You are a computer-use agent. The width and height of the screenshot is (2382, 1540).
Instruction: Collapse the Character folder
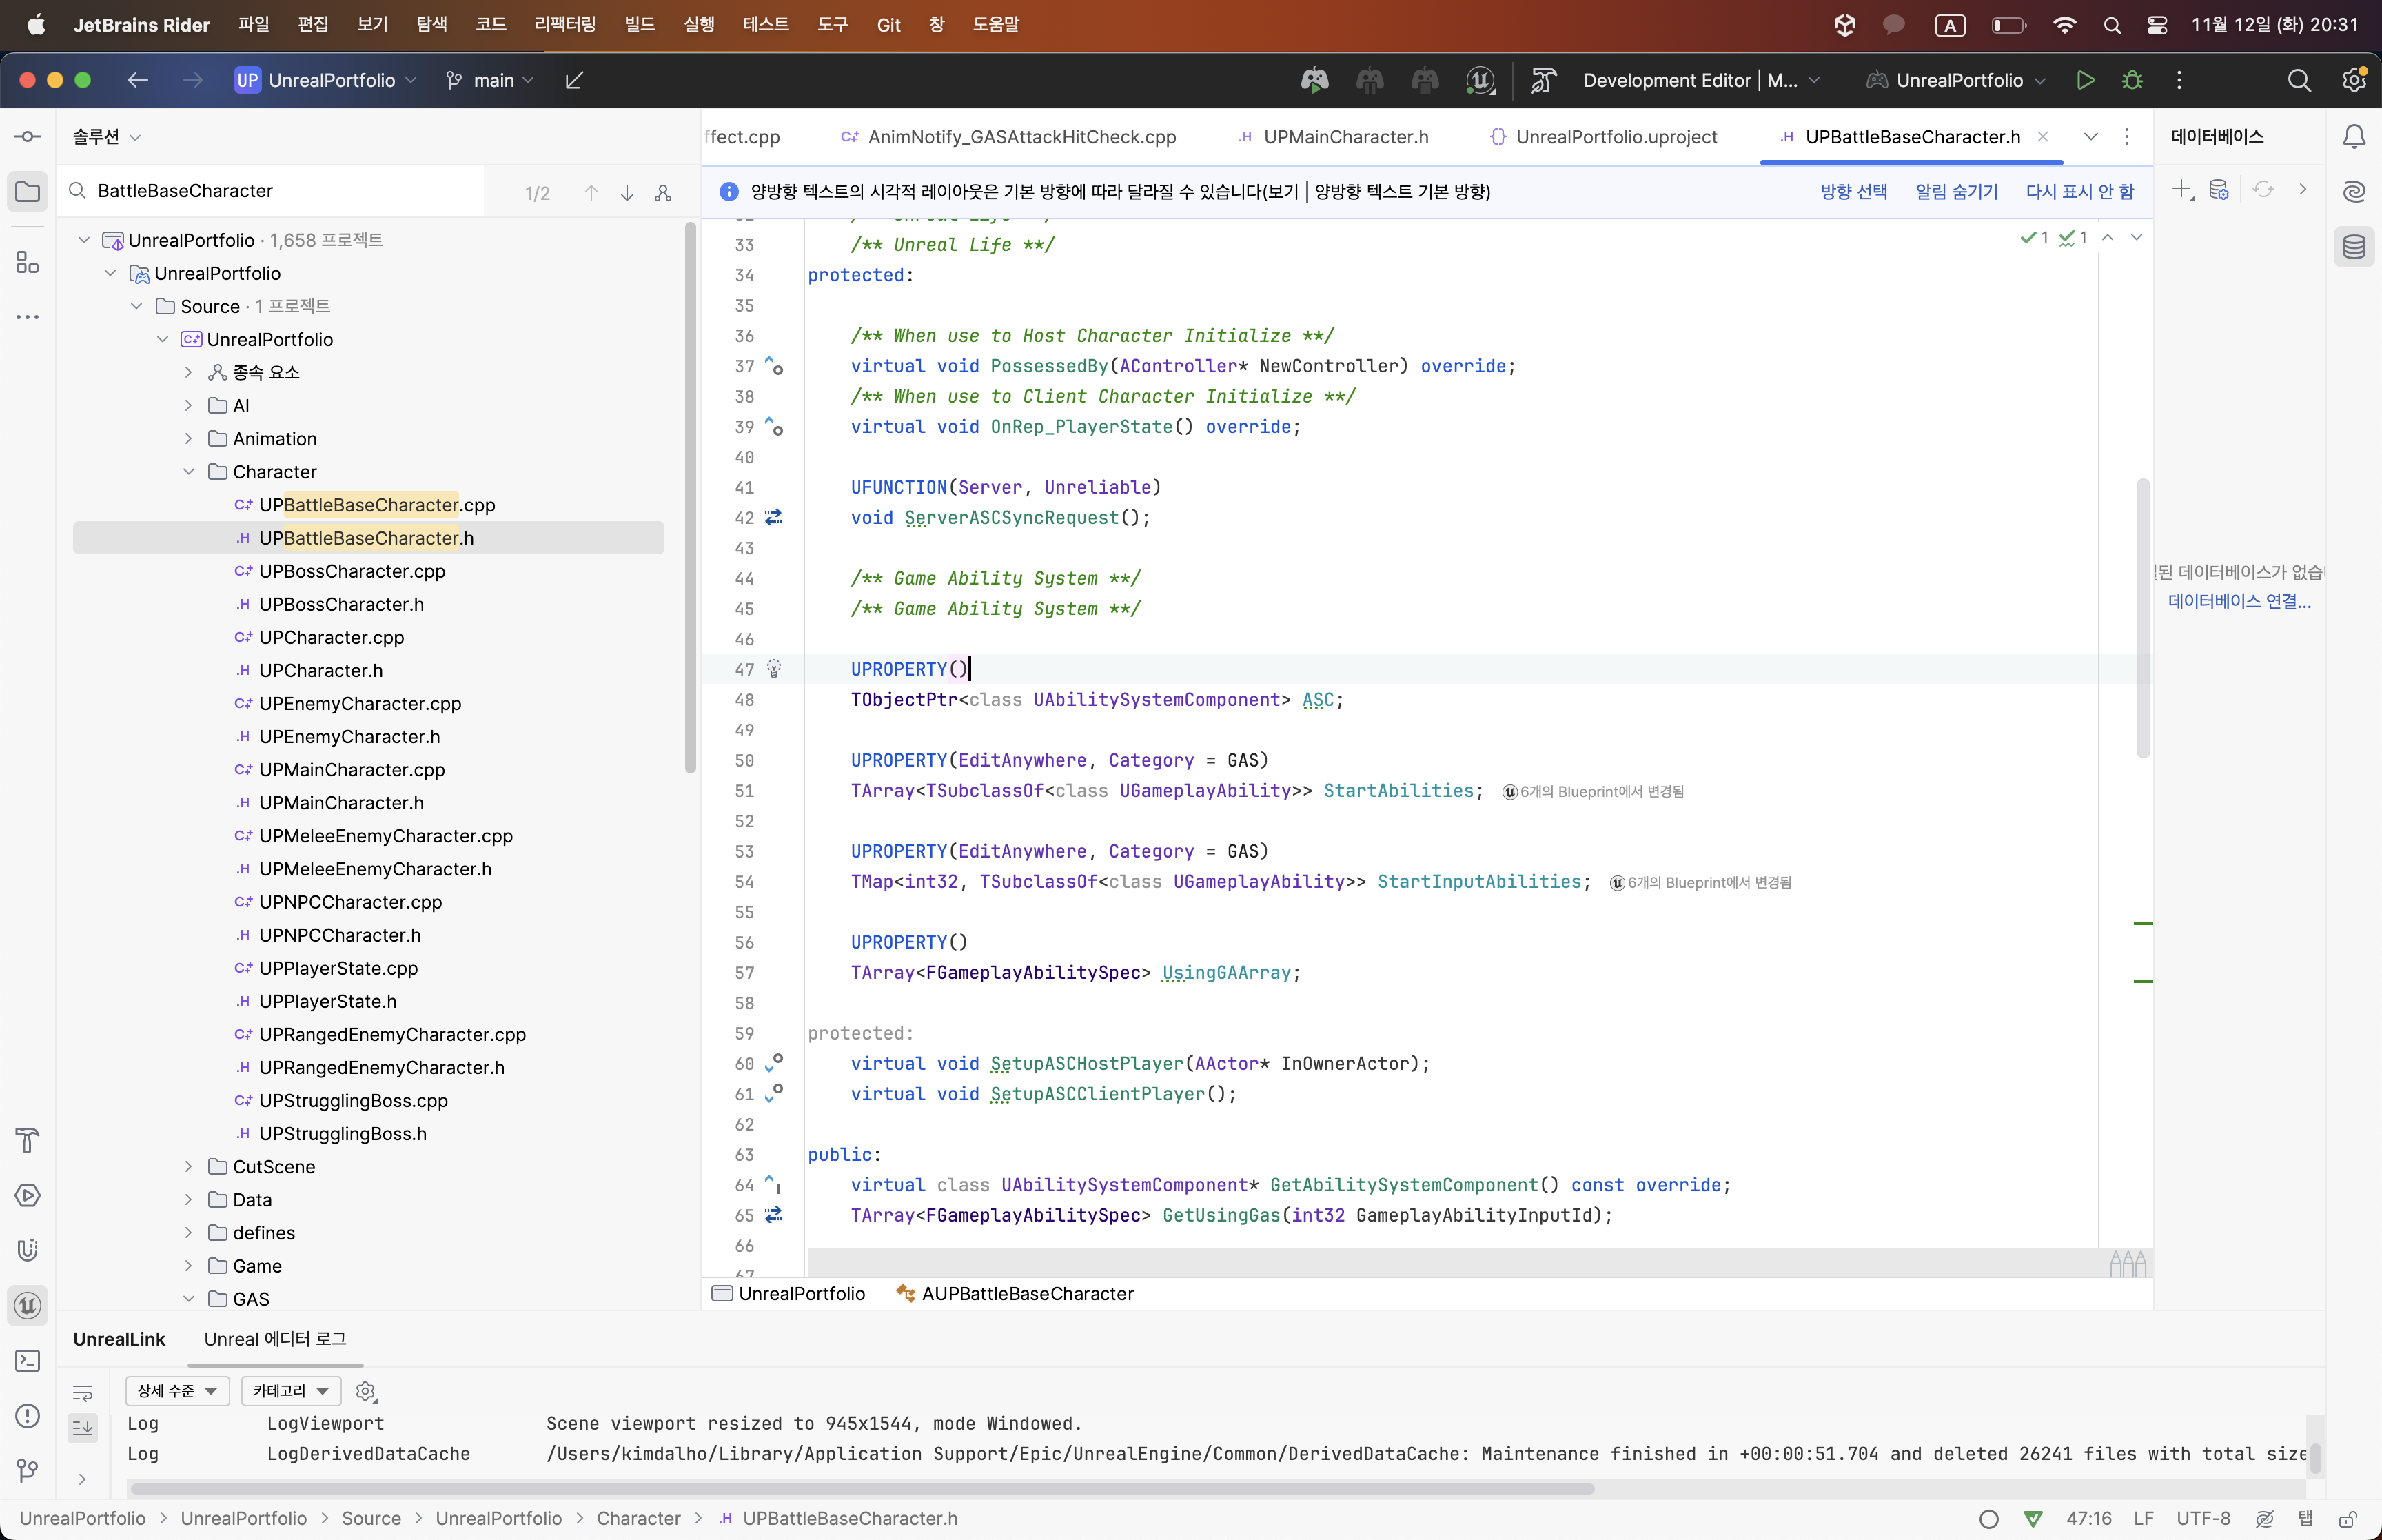[188, 472]
